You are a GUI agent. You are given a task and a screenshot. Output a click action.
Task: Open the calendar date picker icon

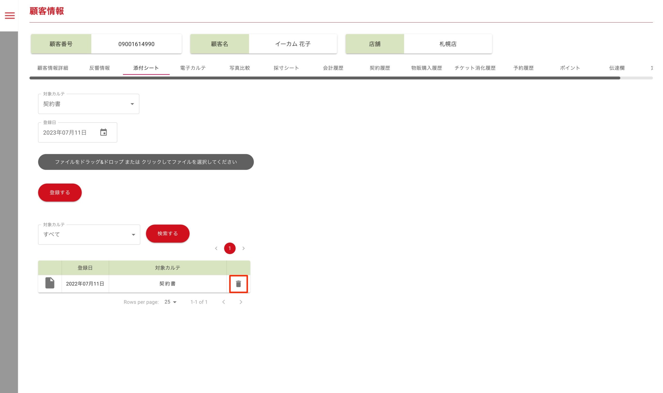tap(103, 132)
